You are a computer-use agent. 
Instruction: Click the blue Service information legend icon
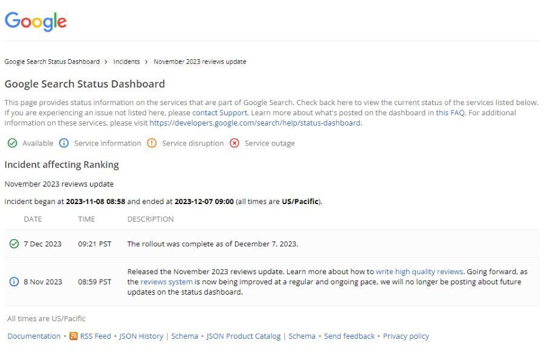64,143
